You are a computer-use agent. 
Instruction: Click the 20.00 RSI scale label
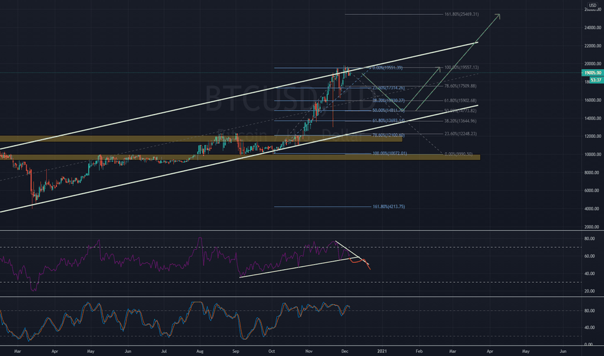point(589,291)
